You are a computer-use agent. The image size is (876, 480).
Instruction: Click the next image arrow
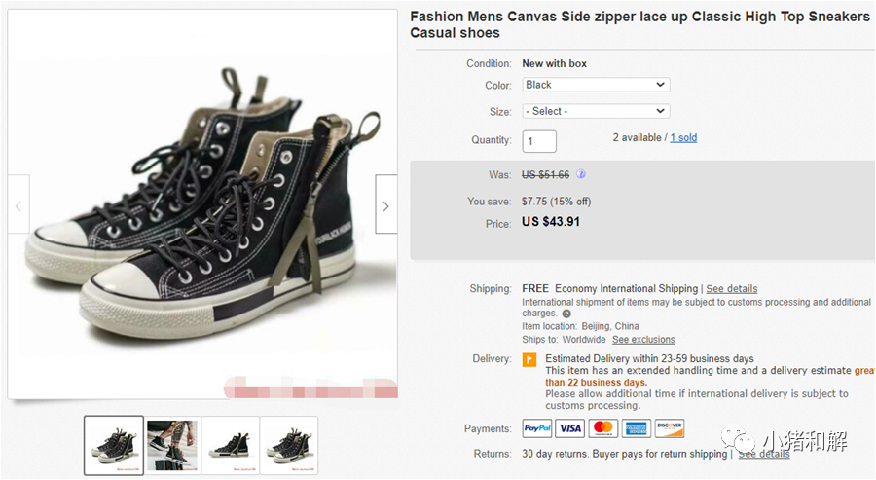coord(385,205)
